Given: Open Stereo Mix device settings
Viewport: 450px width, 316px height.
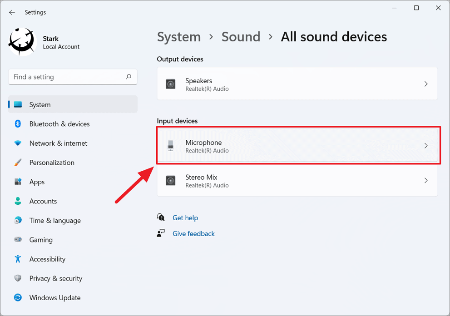Looking at the screenshot, I should pyautogui.click(x=297, y=181).
